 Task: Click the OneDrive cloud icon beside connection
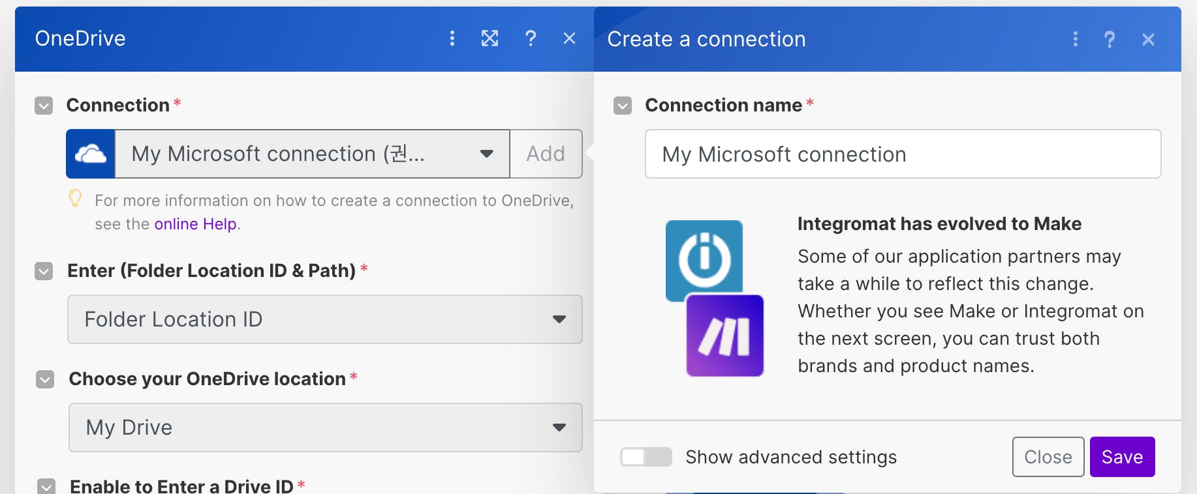click(x=91, y=154)
